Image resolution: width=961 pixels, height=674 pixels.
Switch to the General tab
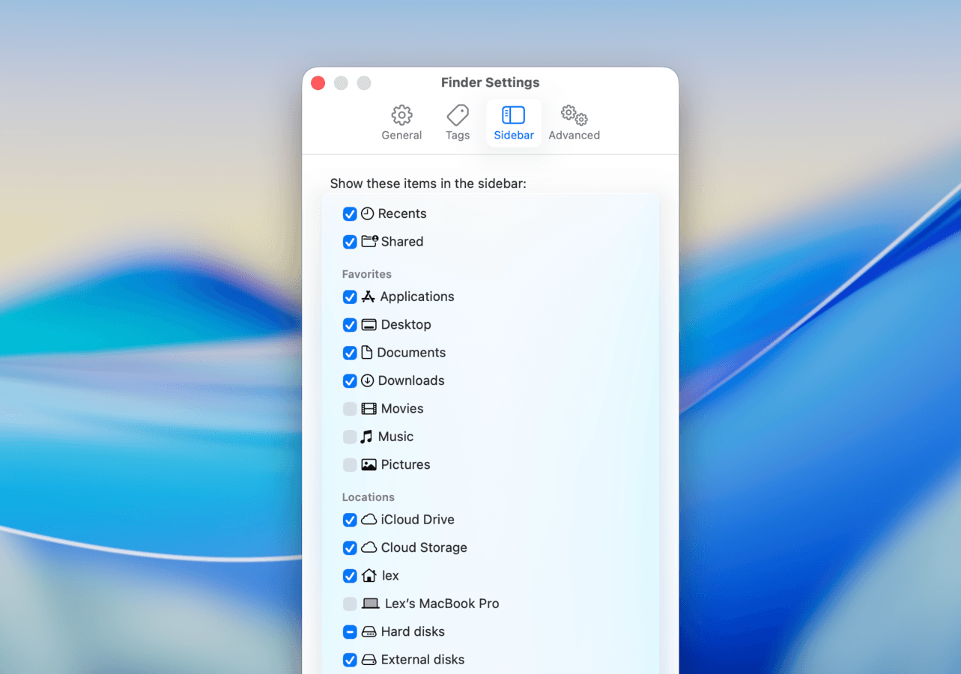point(401,122)
